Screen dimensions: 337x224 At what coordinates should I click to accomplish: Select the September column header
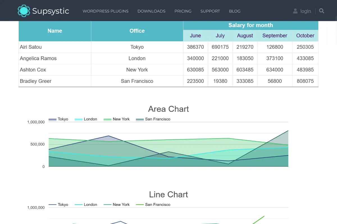pos(275,36)
